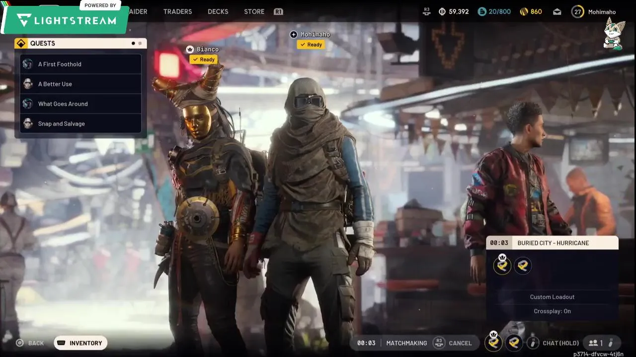Open the INVENTORY button
The height and width of the screenshot is (357, 636).
pos(80,343)
